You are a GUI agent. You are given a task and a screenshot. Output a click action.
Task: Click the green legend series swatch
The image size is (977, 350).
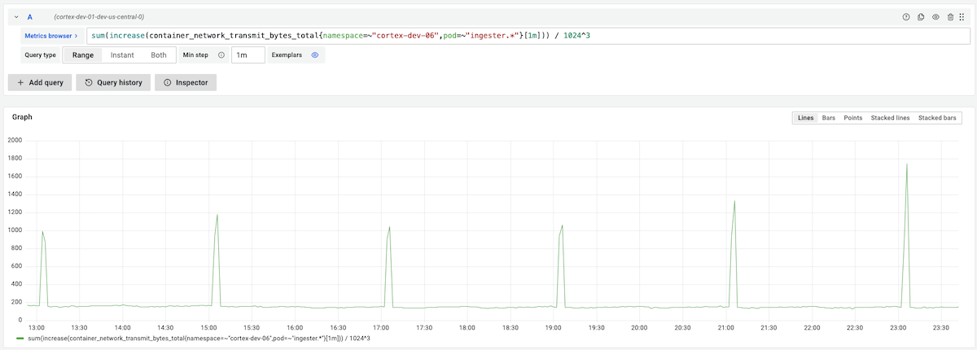pos(20,338)
